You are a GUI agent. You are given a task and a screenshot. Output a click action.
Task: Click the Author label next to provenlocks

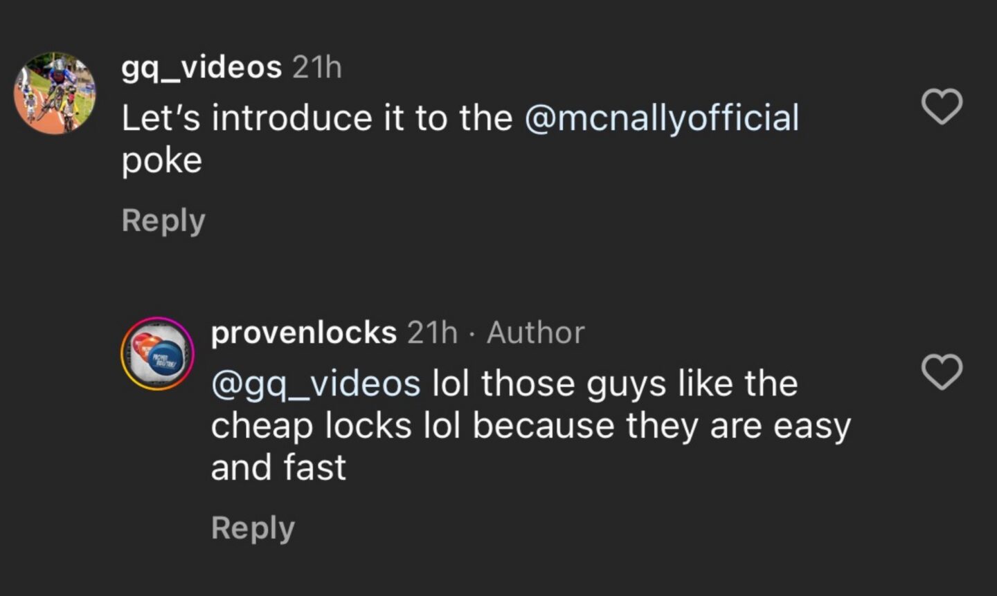click(535, 333)
